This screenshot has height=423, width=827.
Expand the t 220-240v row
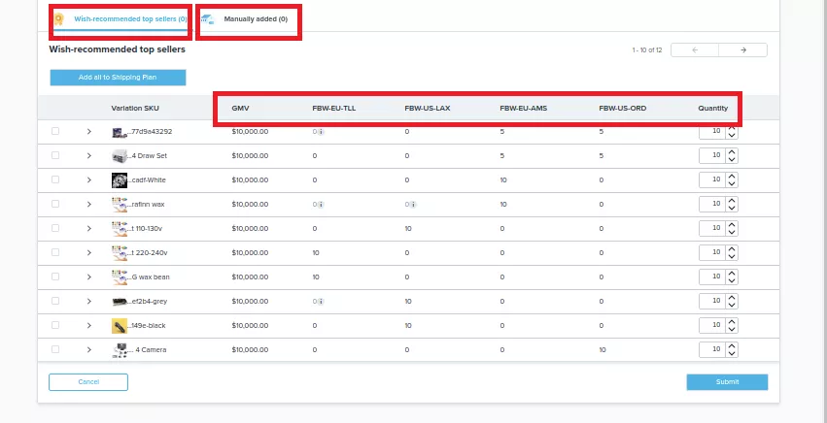(89, 253)
